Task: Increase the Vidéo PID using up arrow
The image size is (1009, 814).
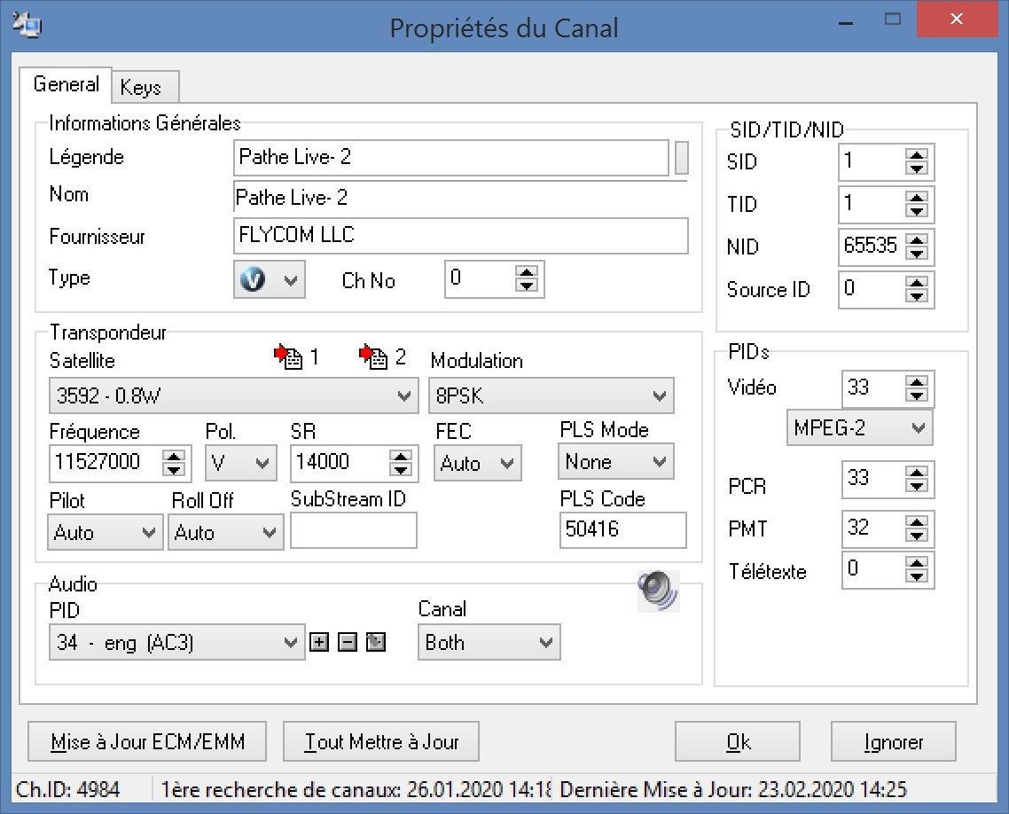Action: (x=917, y=381)
